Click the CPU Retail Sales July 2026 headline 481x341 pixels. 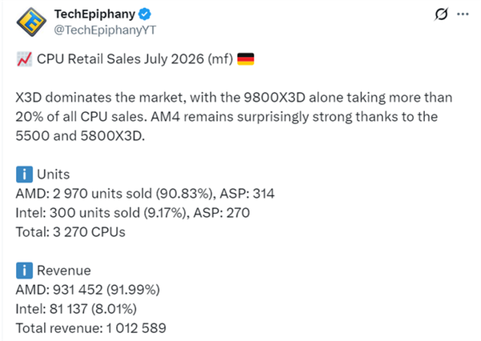[x=135, y=59]
